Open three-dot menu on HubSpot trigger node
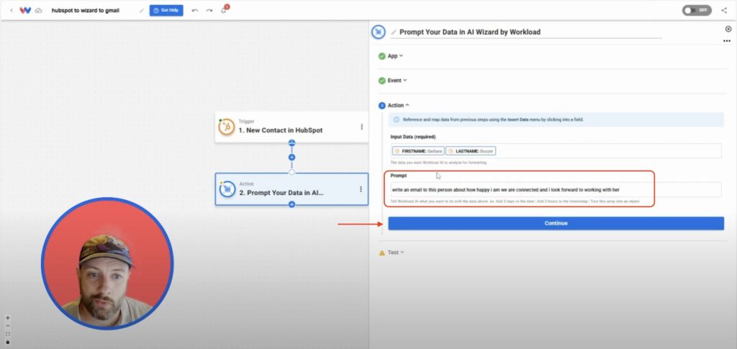This screenshot has width=737, height=349. (x=361, y=127)
